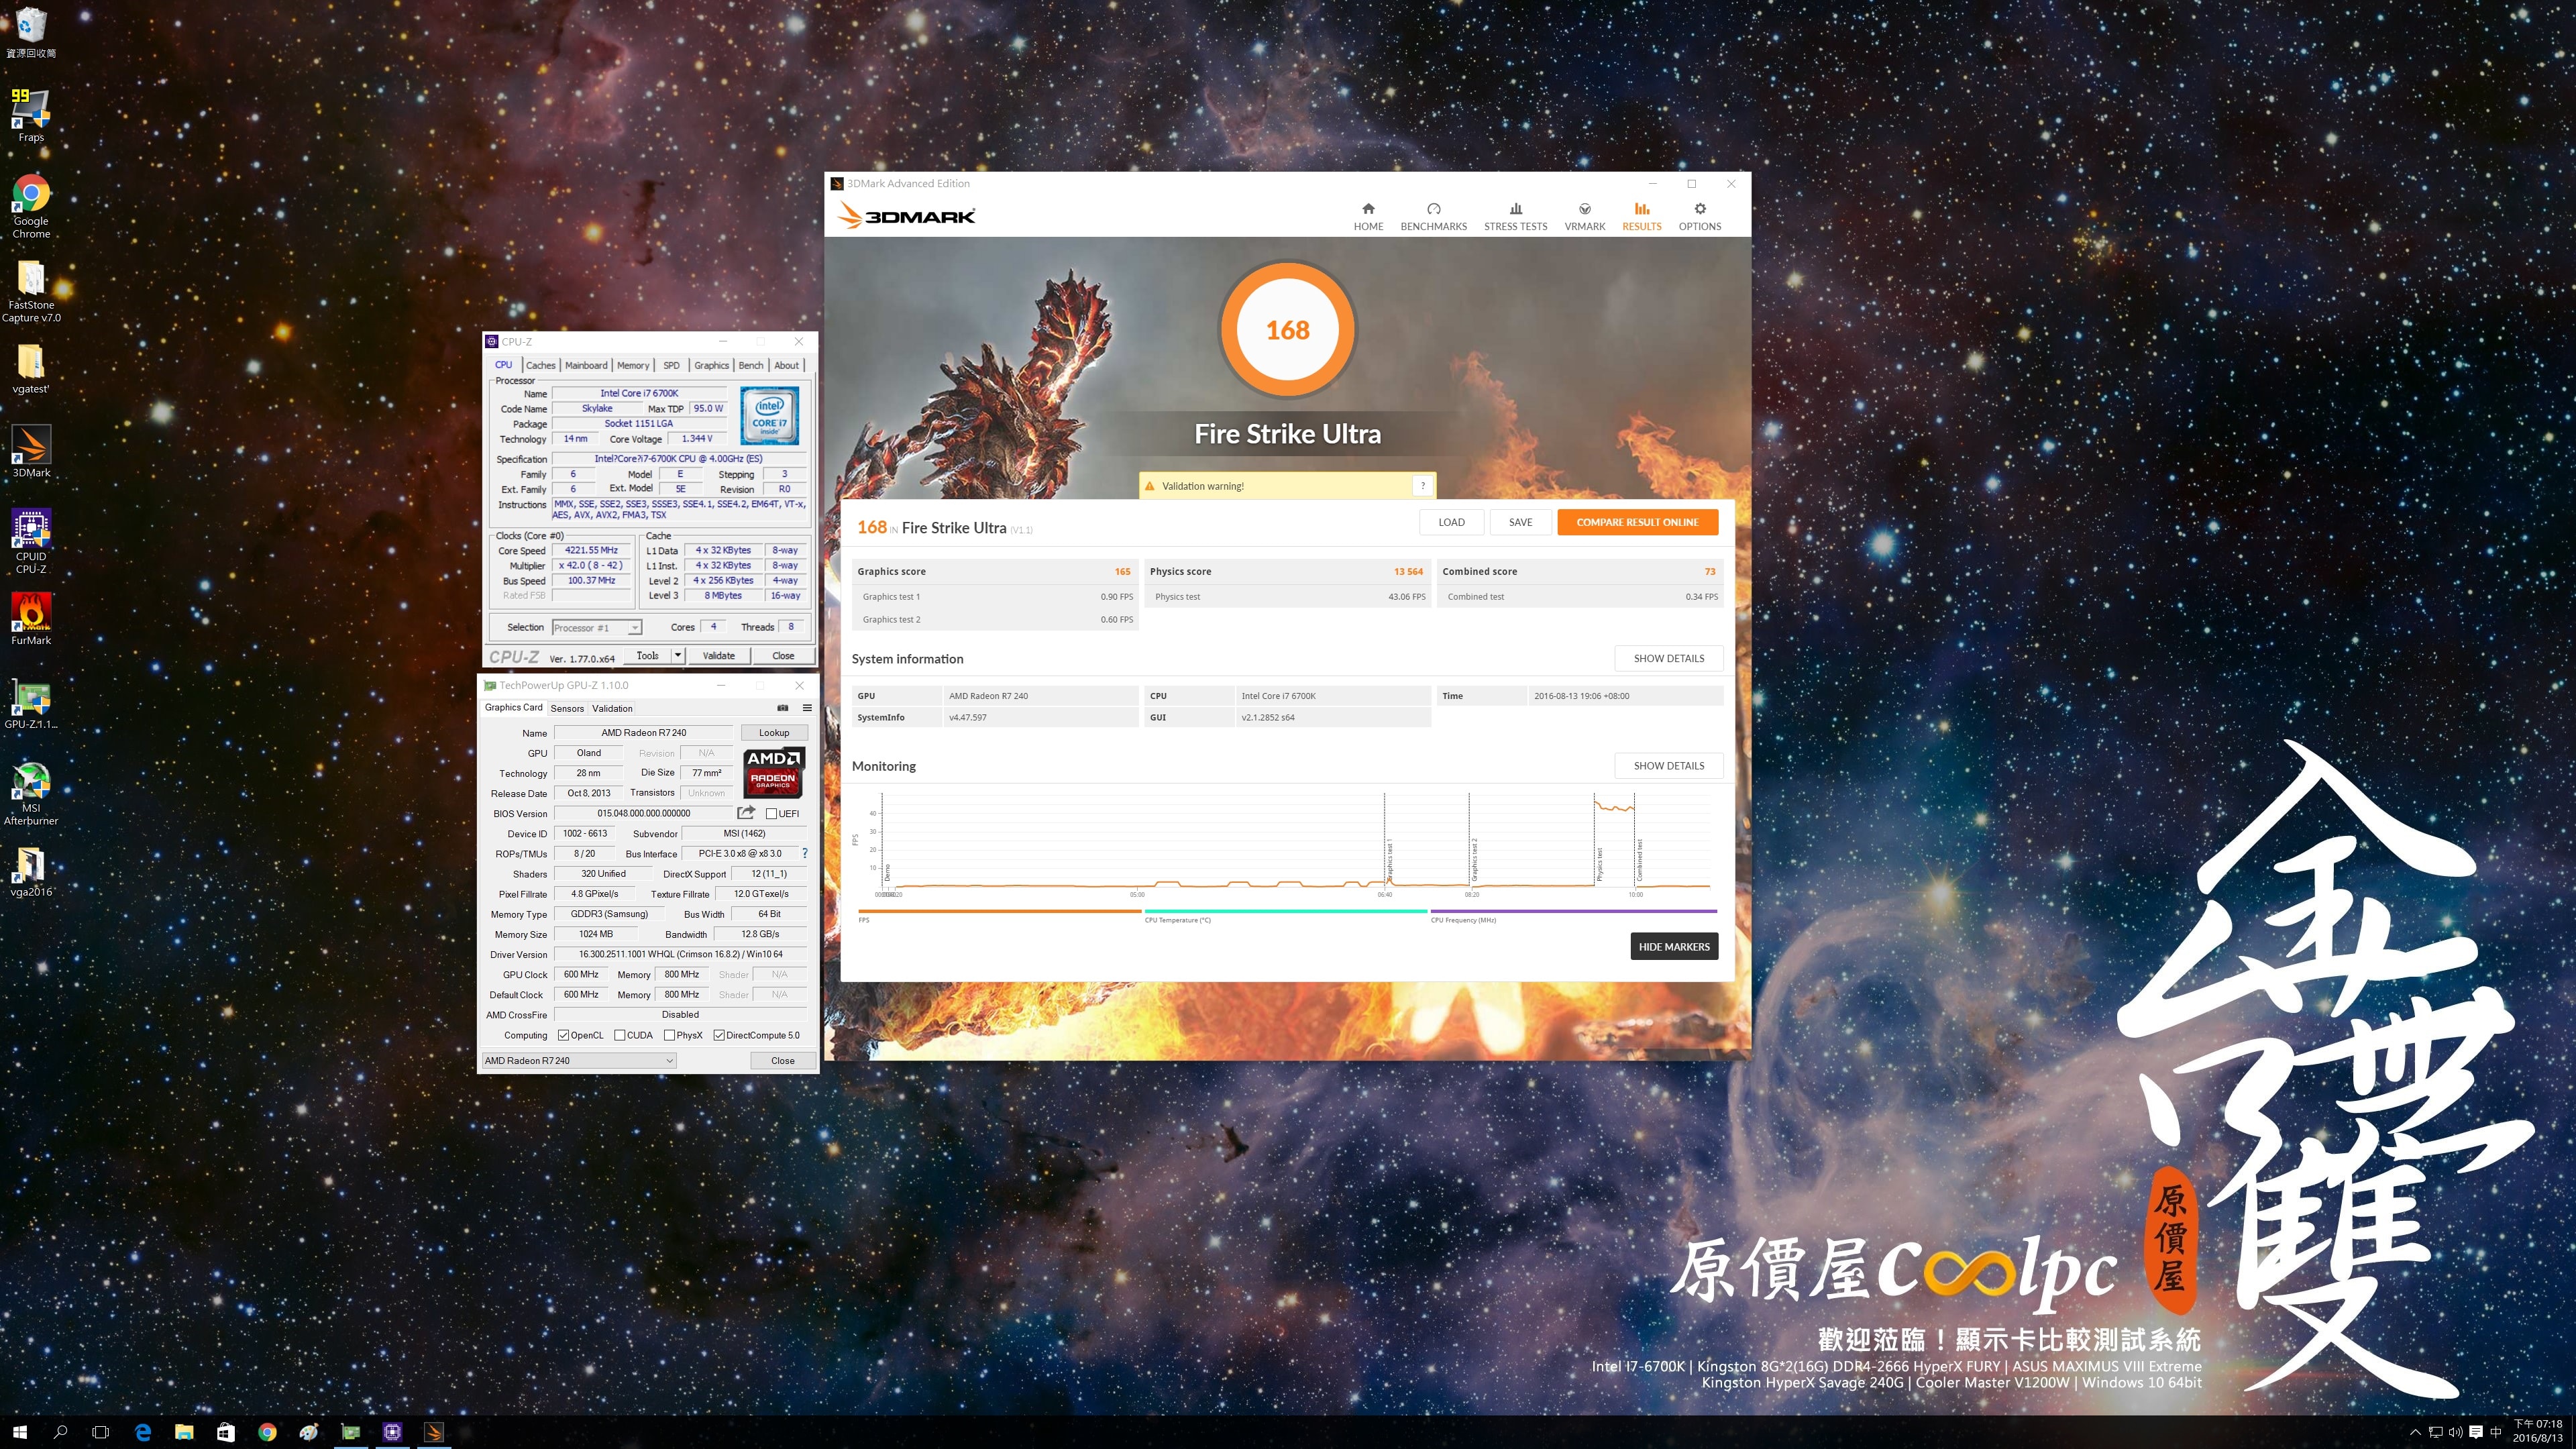Open Fraps desktop shortcut
This screenshot has width=2576, height=1449.
tap(31, 117)
